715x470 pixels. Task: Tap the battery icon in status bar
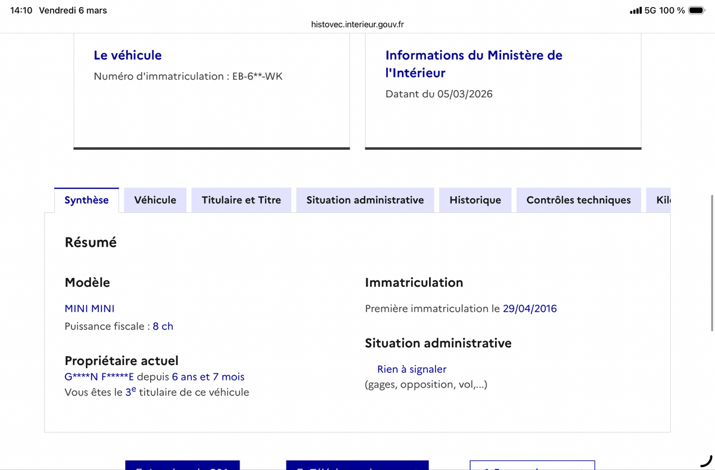[x=696, y=10]
